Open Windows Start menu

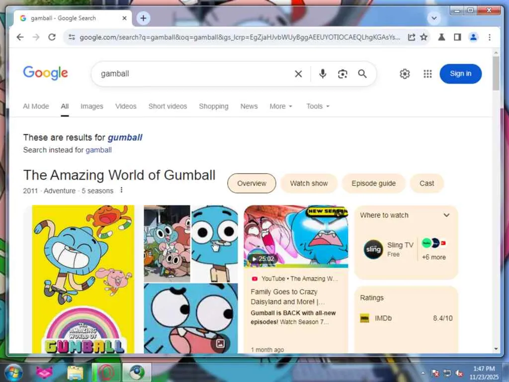point(13,372)
